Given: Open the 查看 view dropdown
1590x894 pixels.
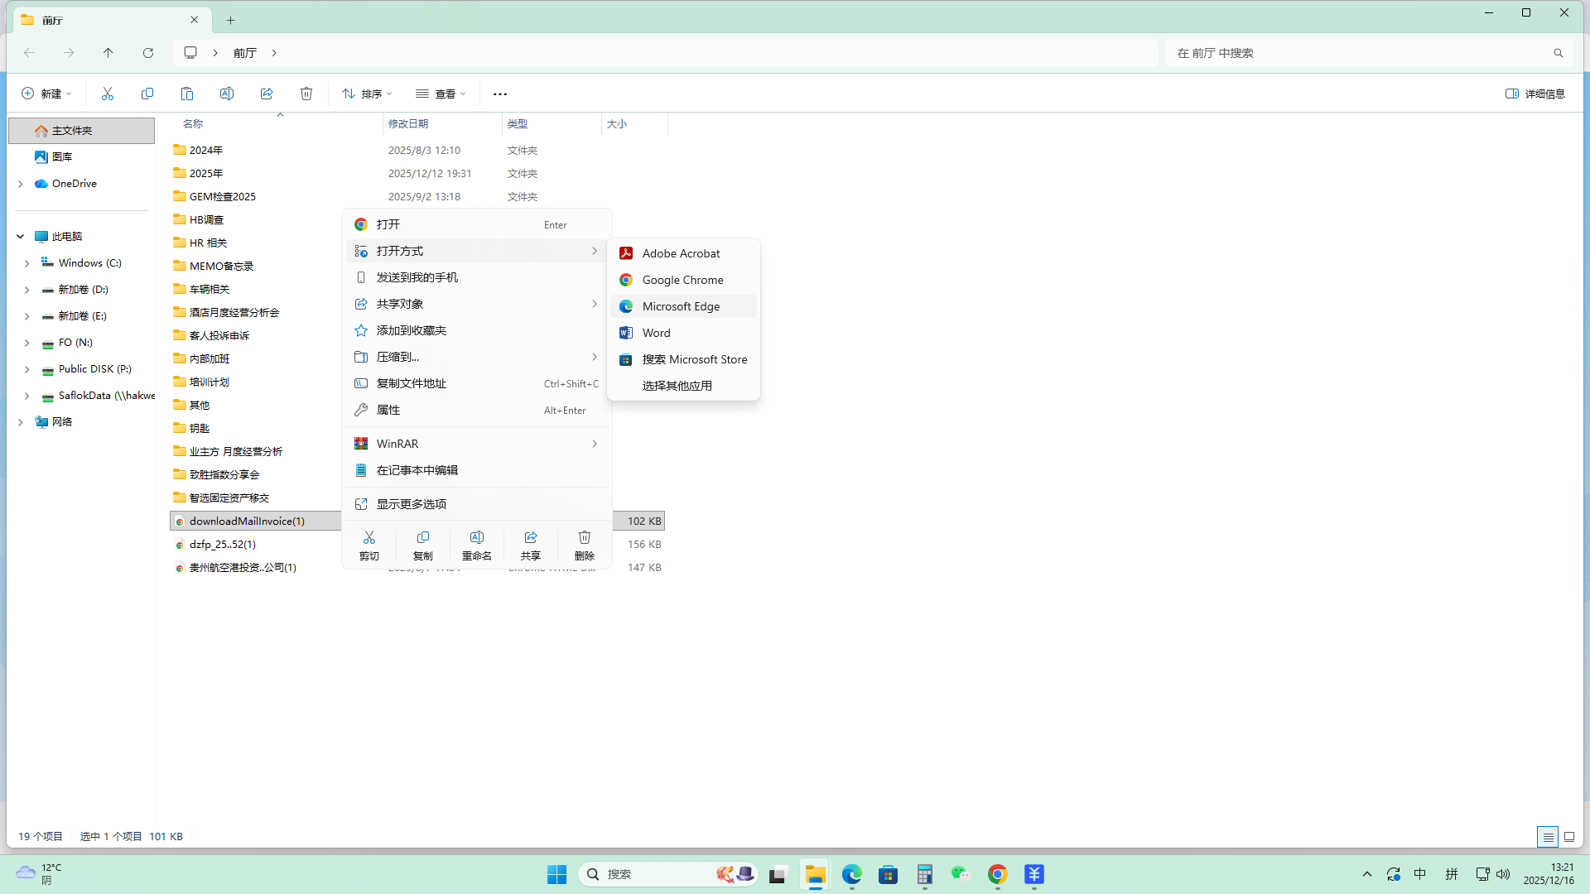Looking at the screenshot, I should (441, 94).
